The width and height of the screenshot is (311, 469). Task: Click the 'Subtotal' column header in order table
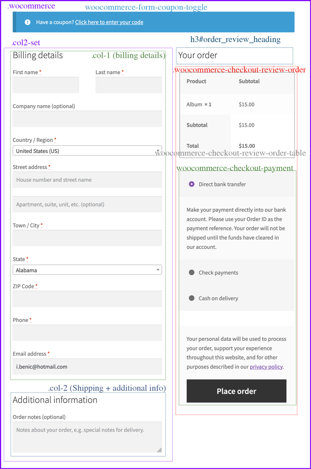[x=249, y=81]
